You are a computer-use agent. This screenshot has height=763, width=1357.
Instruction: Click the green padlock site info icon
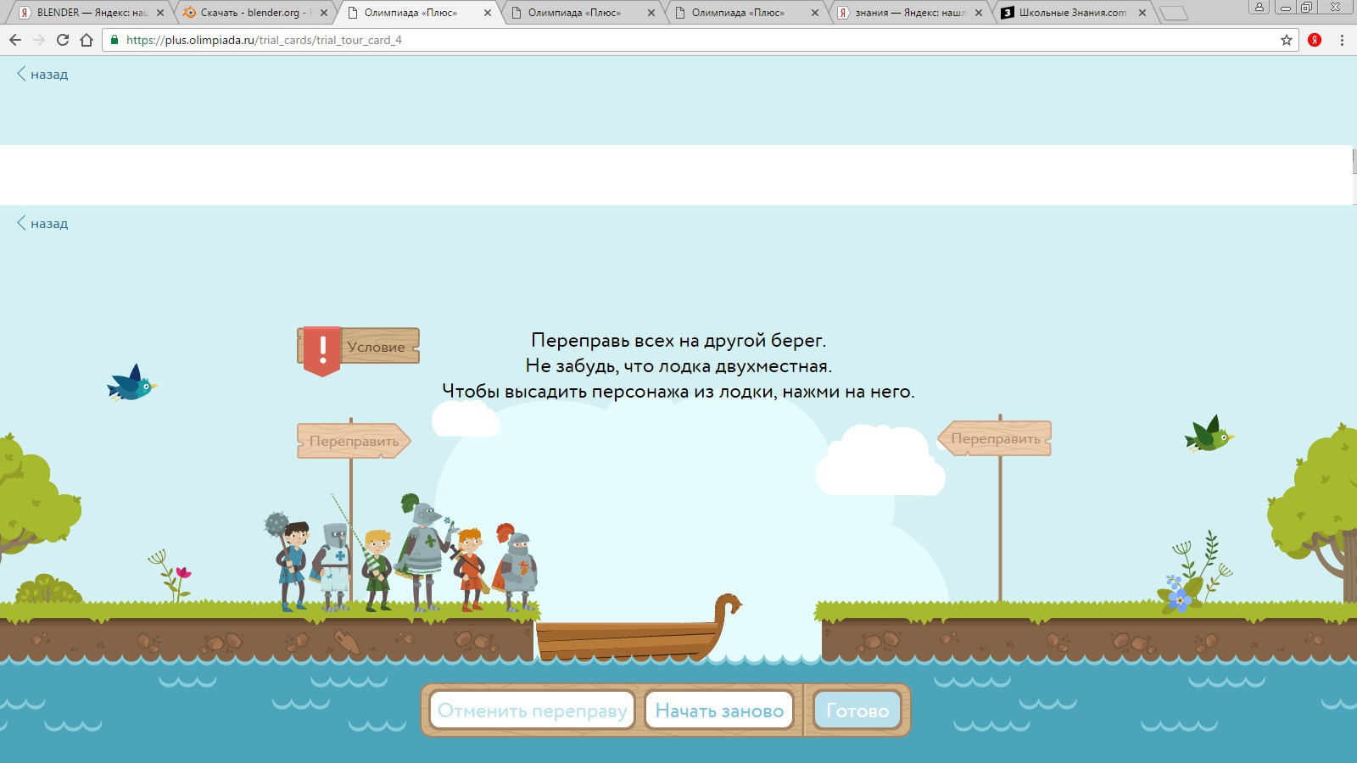[114, 40]
